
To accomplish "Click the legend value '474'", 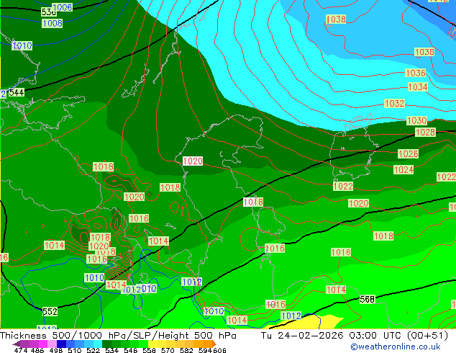I will [x=21, y=350].
